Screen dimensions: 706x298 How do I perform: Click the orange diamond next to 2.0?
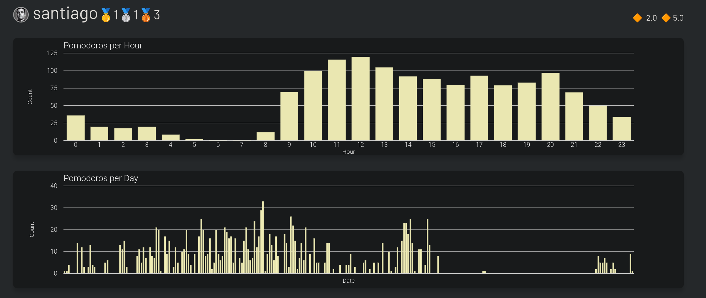click(637, 18)
